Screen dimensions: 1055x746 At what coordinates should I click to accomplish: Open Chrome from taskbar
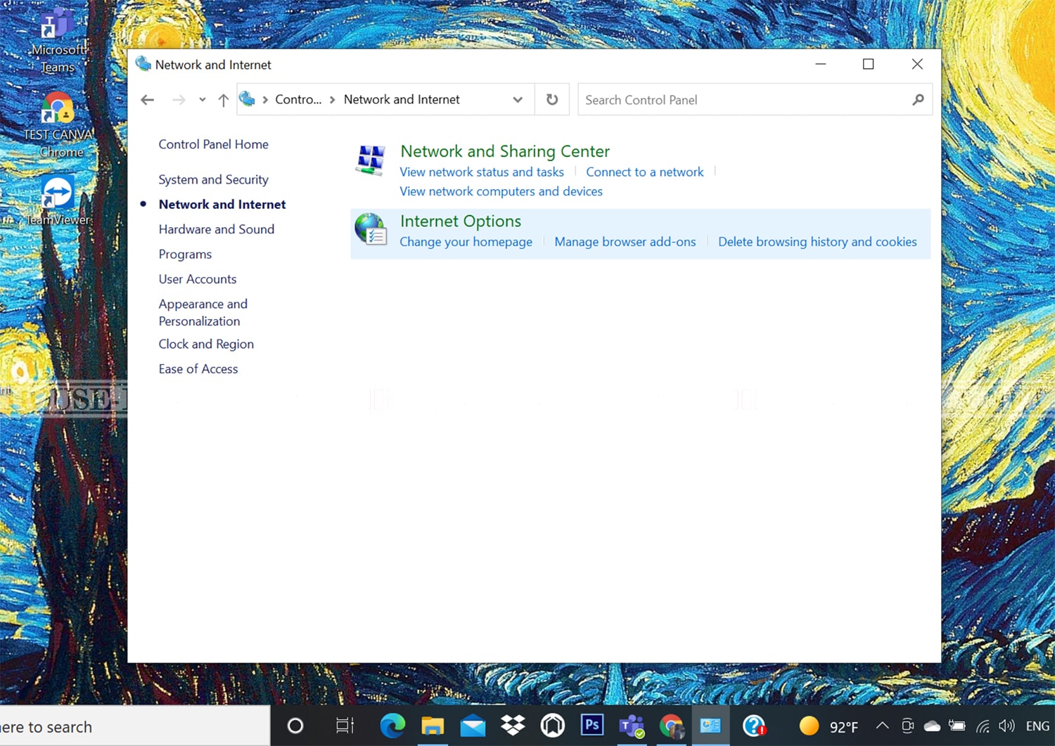(672, 726)
